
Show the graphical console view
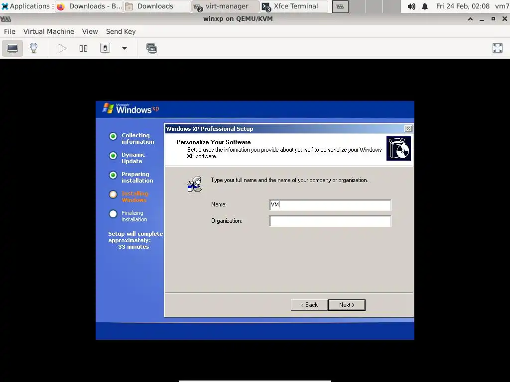tap(12, 48)
